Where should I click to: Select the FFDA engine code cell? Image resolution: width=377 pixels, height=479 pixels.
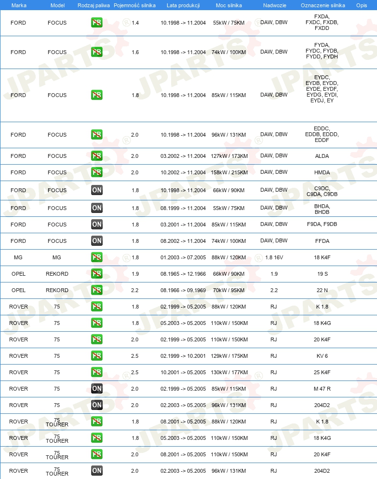(322, 241)
